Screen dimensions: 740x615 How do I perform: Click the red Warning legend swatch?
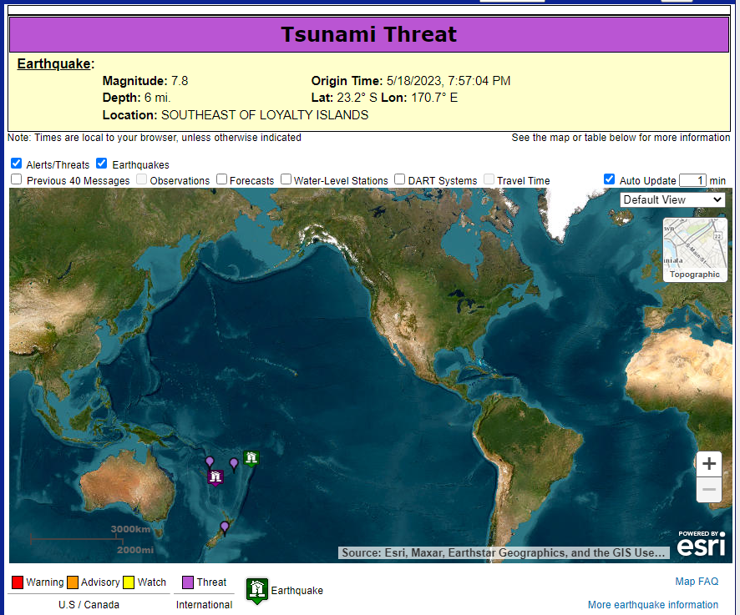(18, 582)
